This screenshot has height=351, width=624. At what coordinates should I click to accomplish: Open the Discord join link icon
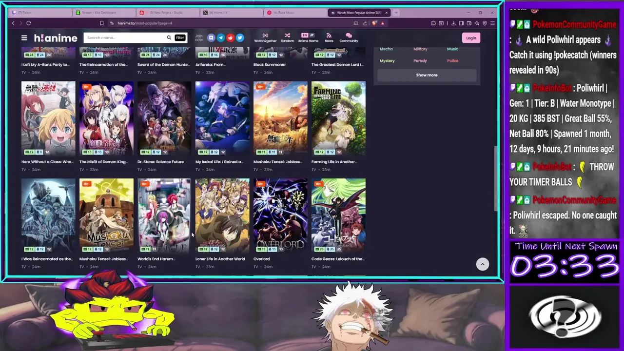[211, 38]
